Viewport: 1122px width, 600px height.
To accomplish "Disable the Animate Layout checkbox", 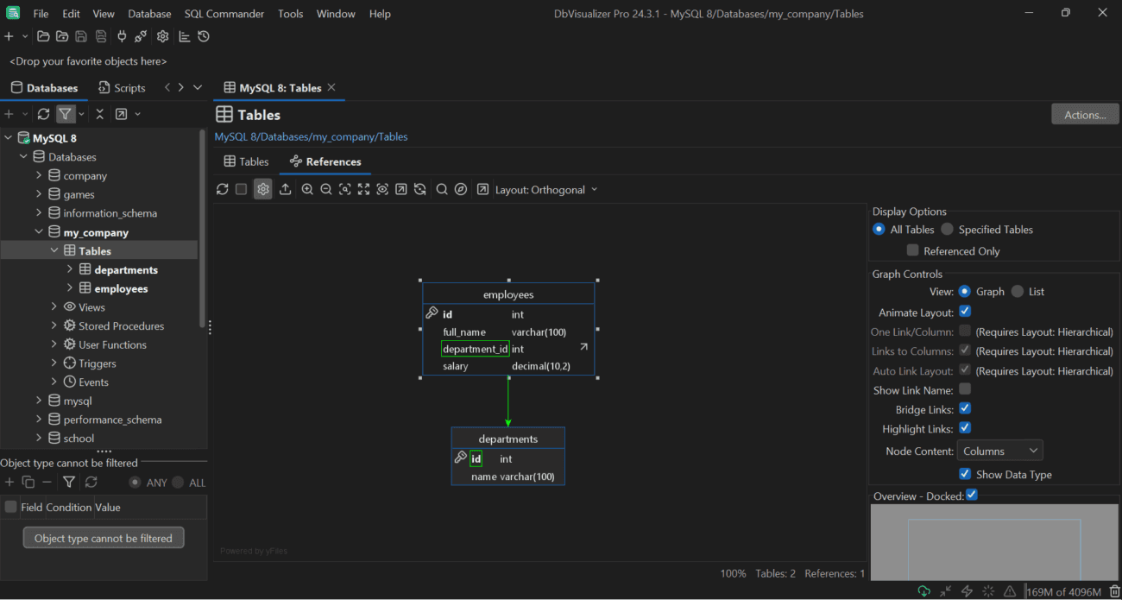I will pyautogui.click(x=965, y=312).
